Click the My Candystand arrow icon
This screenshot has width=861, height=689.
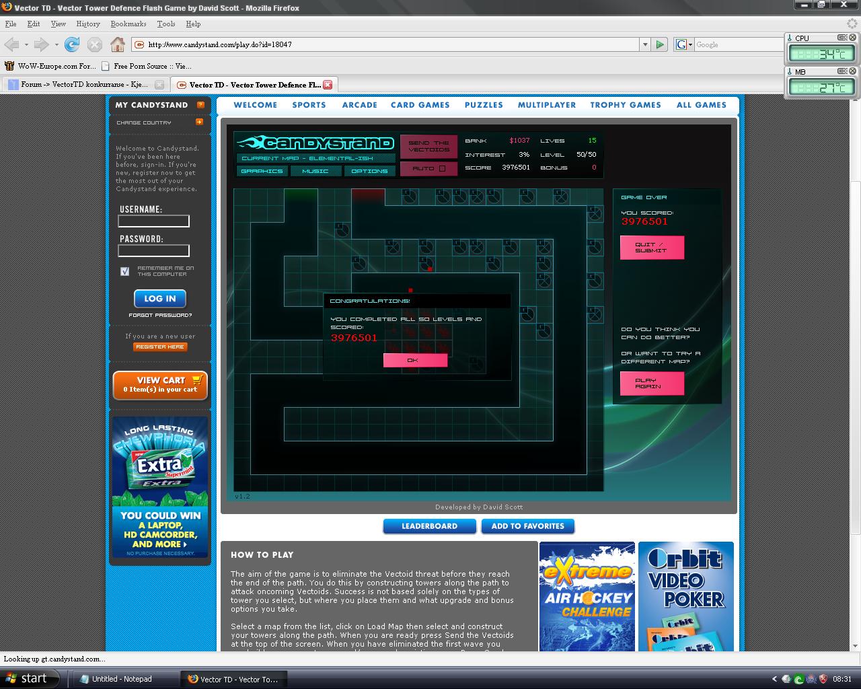pyautogui.click(x=200, y=105)
